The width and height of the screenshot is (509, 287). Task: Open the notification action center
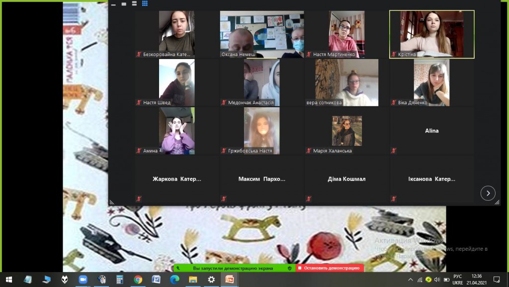click(x=496, y=280)
